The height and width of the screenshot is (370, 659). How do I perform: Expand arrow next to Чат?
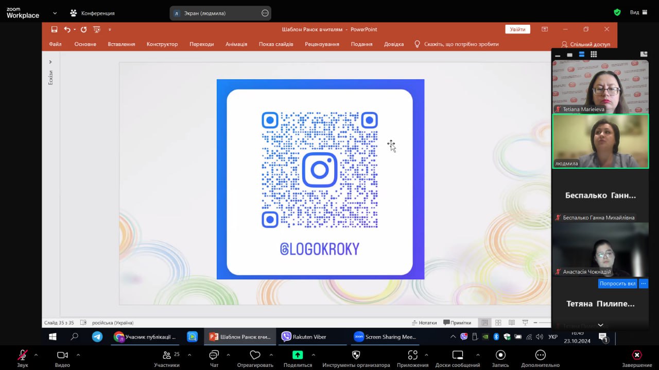228,355
